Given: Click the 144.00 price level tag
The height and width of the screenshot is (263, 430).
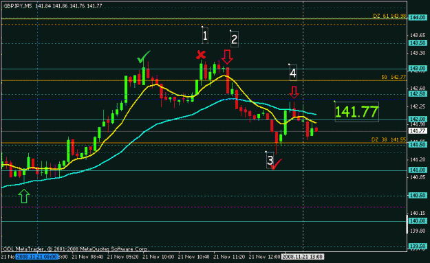Looking at the screenshot, I should (418, 18).
